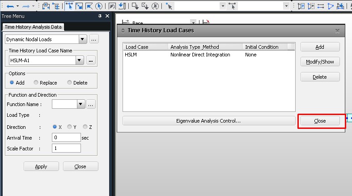Select the HSLM load case row
The height and width of the screenshot is (196, 352).
click(x=131, y=55)
